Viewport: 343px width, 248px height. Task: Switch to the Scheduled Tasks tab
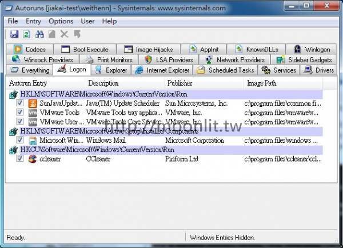pos(226,70)
